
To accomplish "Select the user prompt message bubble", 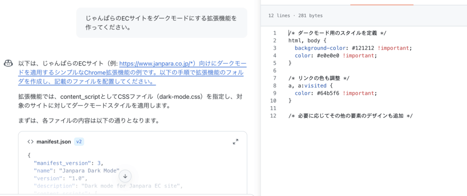I will (162, 23).
